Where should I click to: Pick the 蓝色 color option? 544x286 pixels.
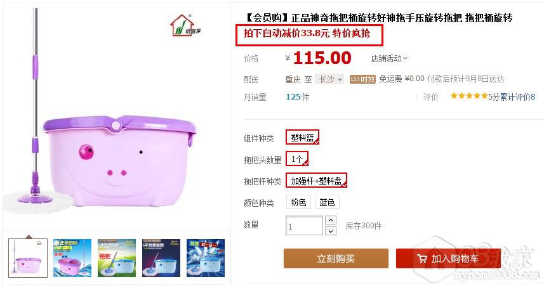point(327,202)
